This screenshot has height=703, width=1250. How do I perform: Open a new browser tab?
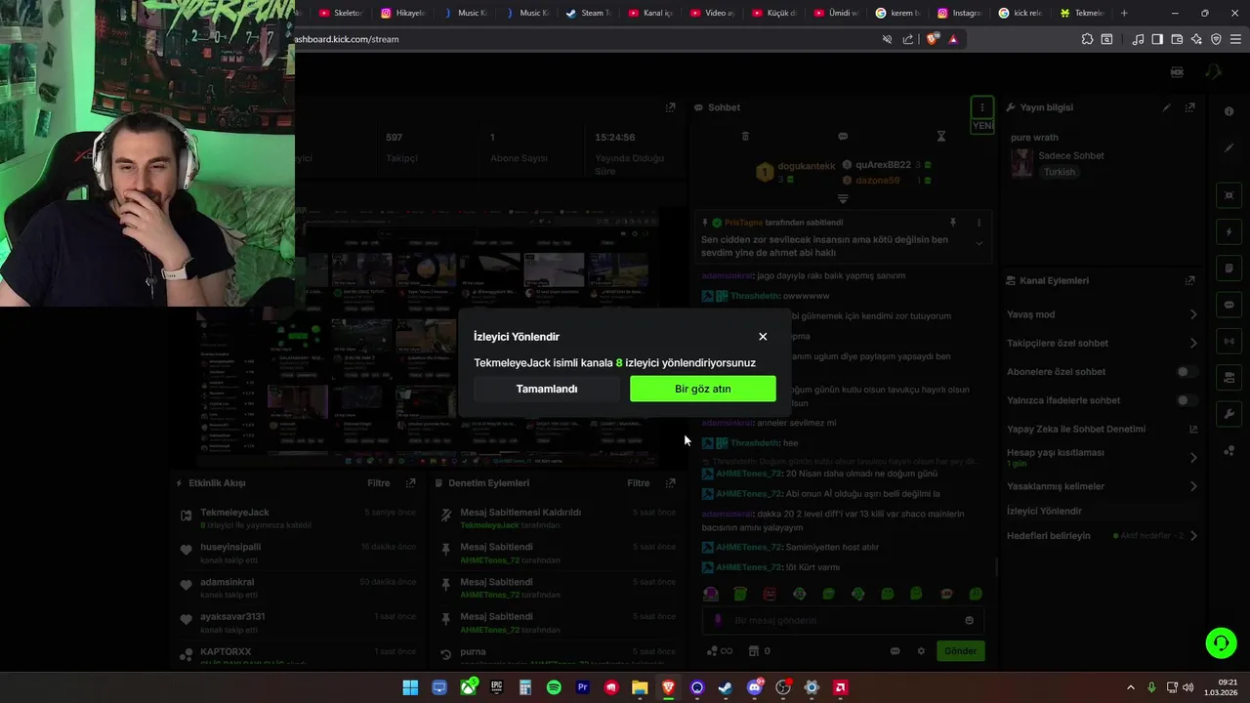click(x=1124, y=13)
